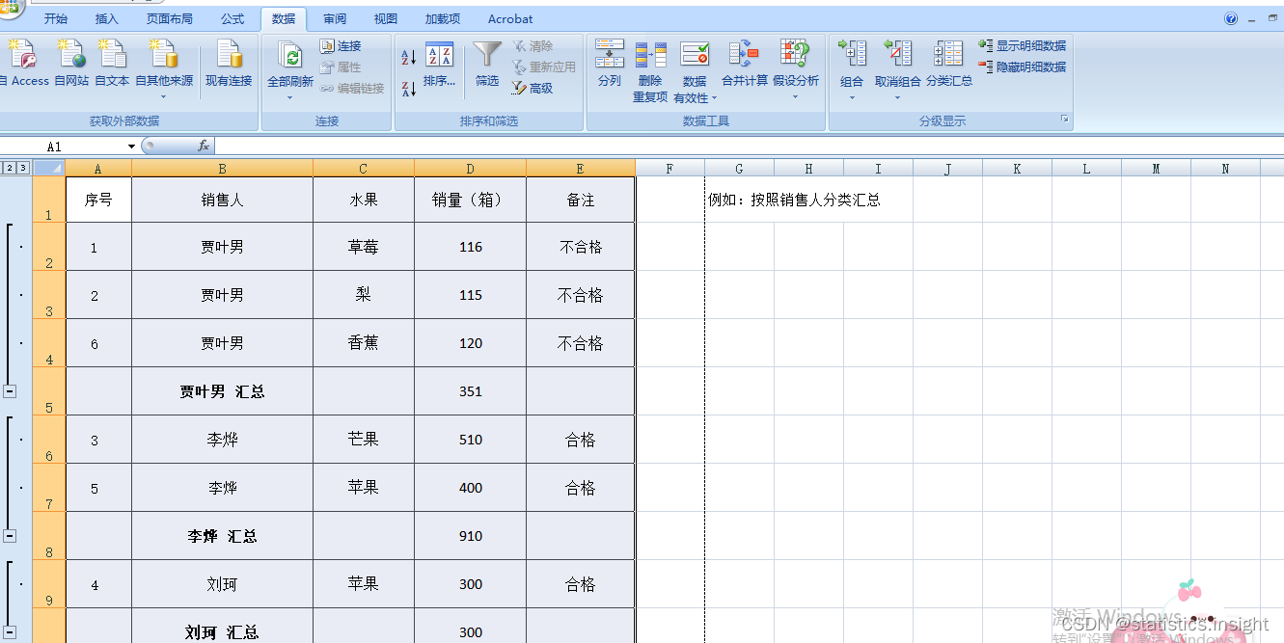Click into the formula bar
Screen dimensions: 1284x643
749,146
